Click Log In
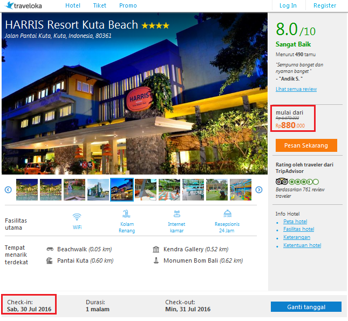This screenshot has width=348, height=321. point(288,5)
